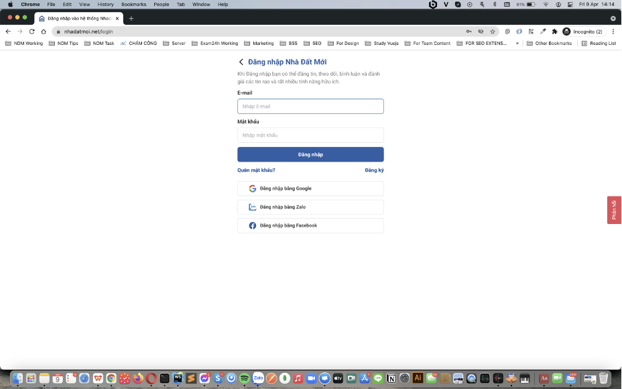Open the CHẤM CÔNG bookmark

click(x=139, y=44)
